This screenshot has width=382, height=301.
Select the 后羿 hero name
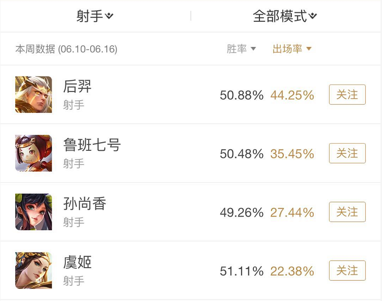coord(77,86)
